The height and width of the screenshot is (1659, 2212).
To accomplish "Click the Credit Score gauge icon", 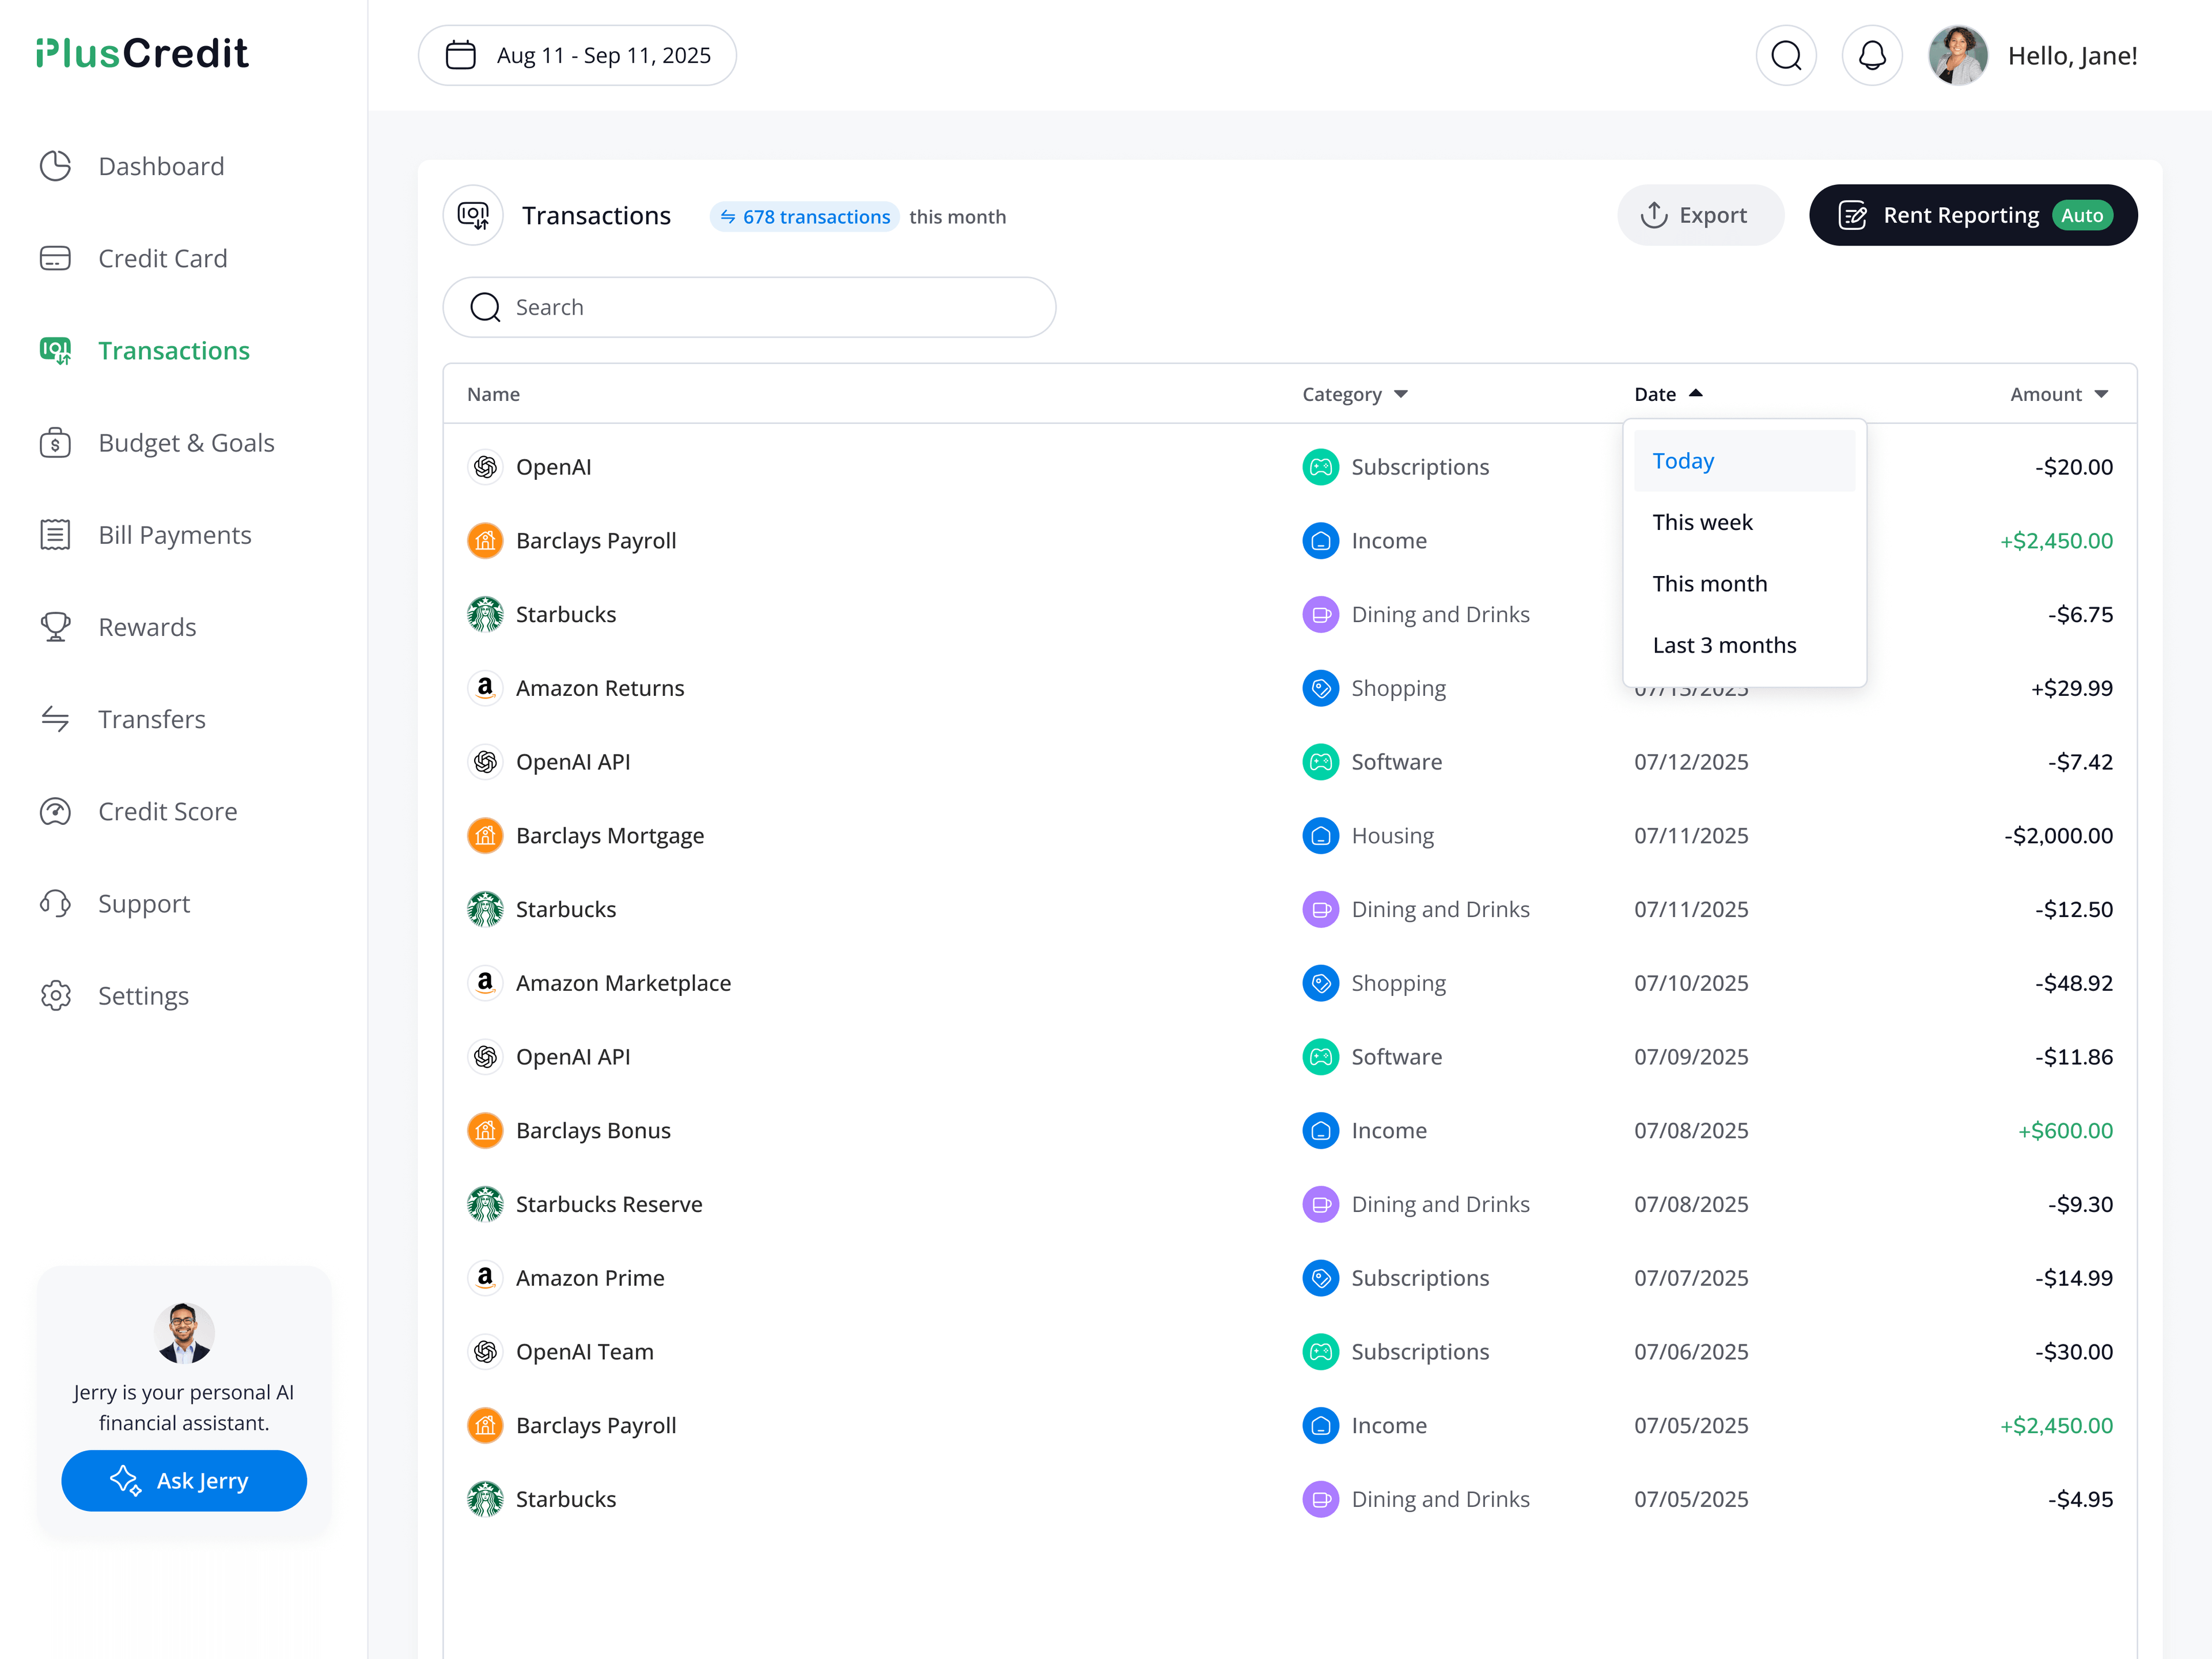I will 56,811.
